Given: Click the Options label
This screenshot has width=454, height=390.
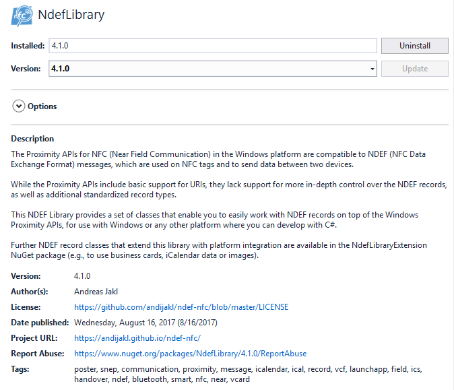Looking at the screenshot, I should click(x=42, y=106).
